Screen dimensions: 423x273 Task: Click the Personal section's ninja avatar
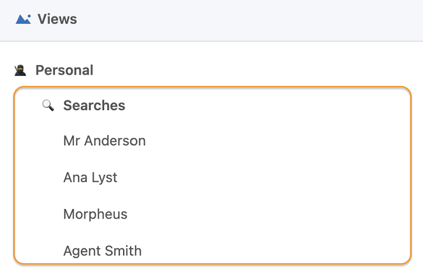pyautogui.click(x=20, y=71)
